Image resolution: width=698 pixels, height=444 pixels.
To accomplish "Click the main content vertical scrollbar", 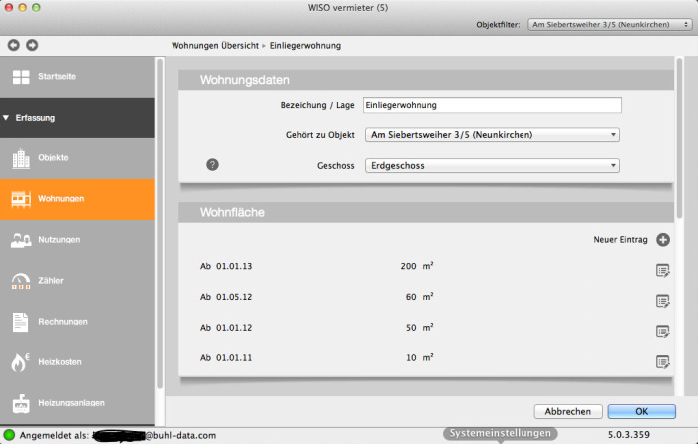I will pyautogui.click(x=679, y=137).
